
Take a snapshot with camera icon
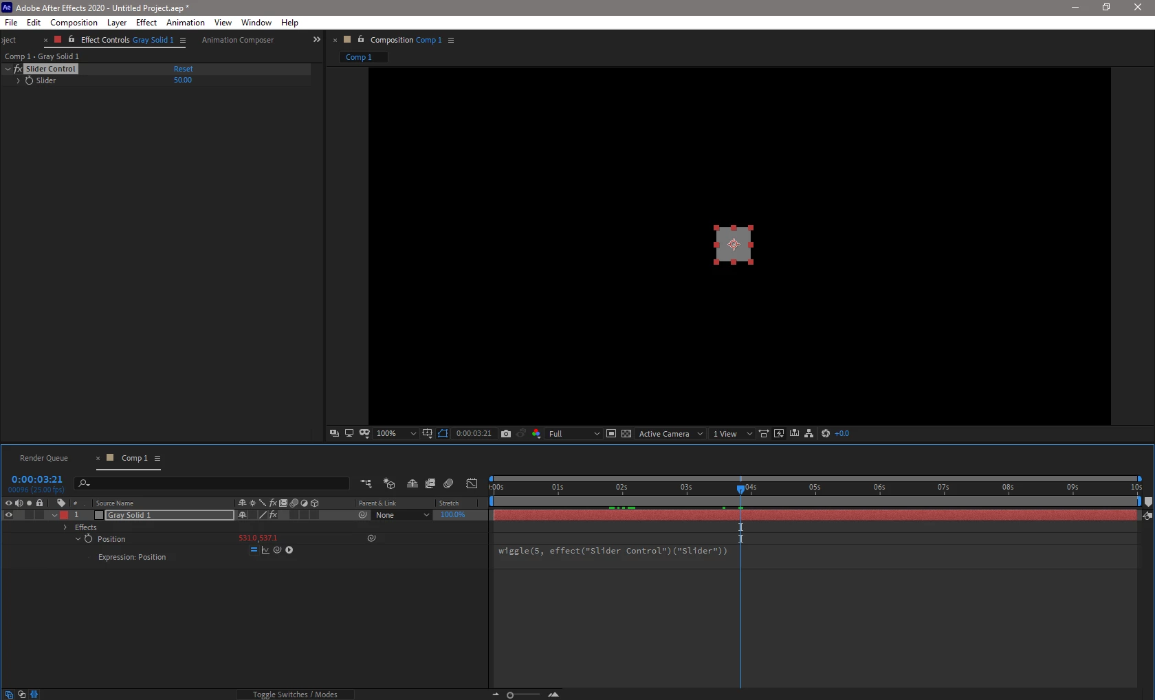point(506,434)
